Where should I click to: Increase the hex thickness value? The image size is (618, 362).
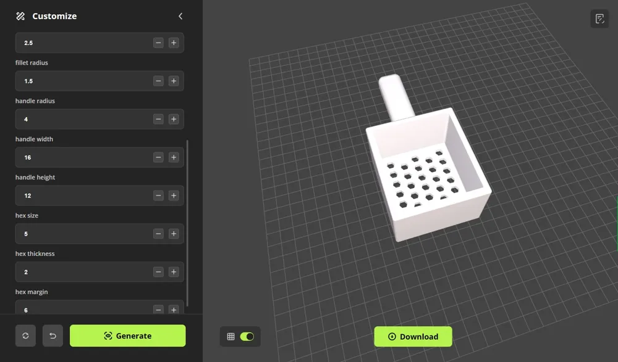[174, 272]
